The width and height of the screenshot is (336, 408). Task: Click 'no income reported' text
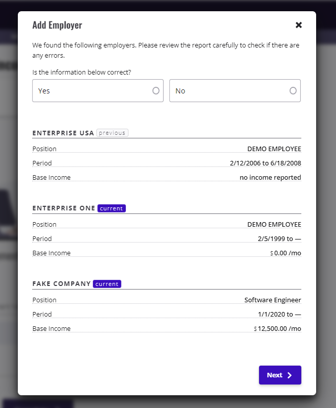(x=270, y=178)
